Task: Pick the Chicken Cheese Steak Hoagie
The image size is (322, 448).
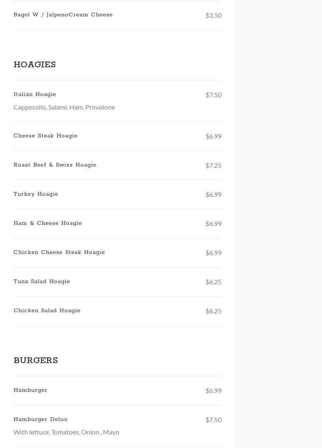Action: click(59, 252)
